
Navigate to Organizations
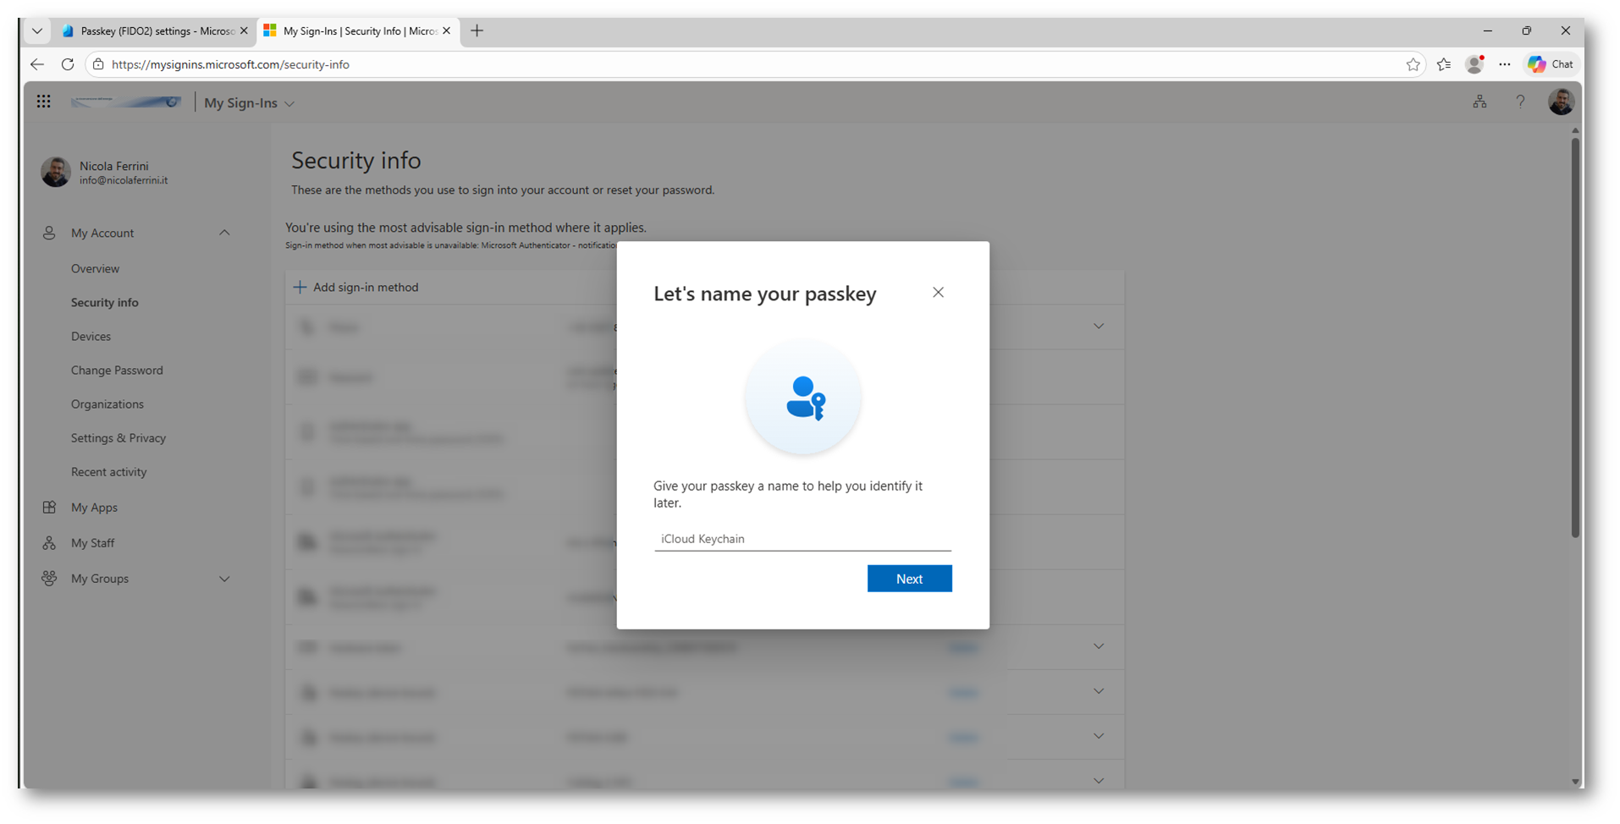coord(107,404)
